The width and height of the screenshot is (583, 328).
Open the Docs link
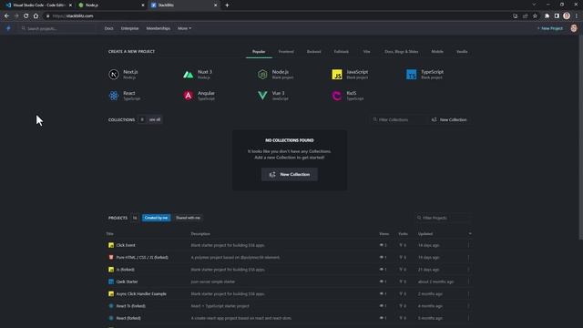(108, 28)
